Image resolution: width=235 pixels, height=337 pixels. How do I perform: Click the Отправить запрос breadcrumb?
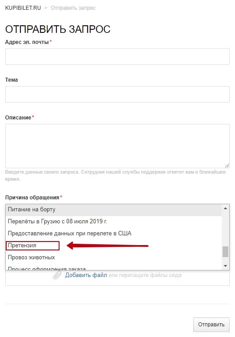point(73,8)
